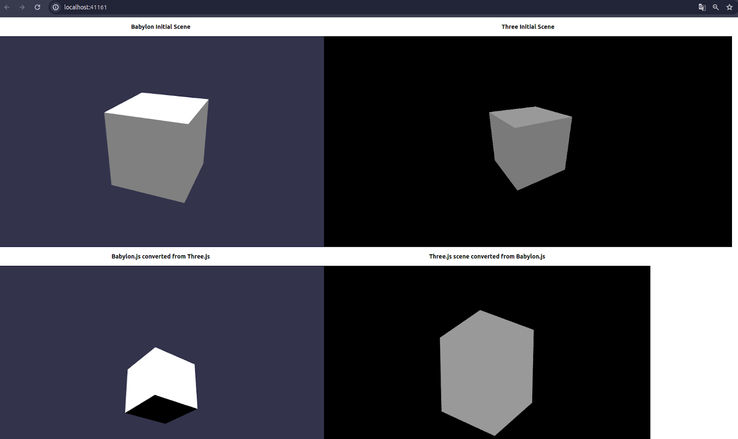Click the Three Initial Scene heading

coord(528,27)
